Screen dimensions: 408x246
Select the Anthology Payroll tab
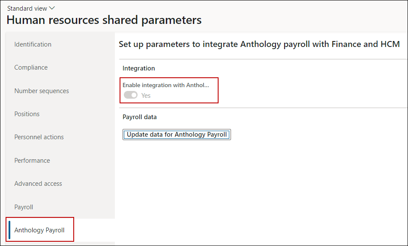pos(39,230)
